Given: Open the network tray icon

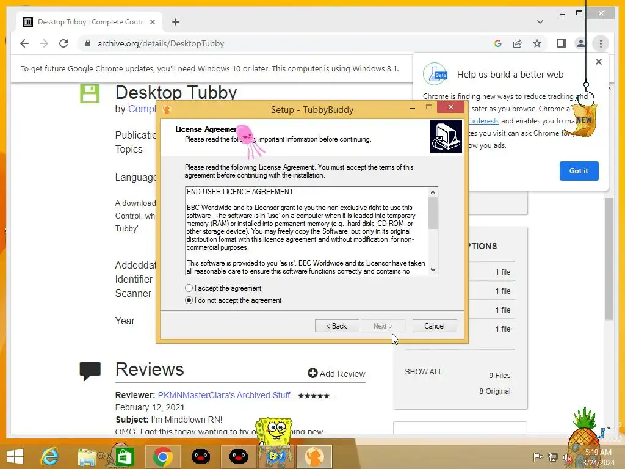Looking at the screenshot, I should click(x=553, y=457).
